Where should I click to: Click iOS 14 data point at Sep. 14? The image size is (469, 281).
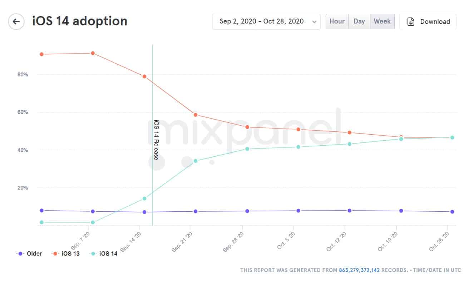[x=144, y=199]
